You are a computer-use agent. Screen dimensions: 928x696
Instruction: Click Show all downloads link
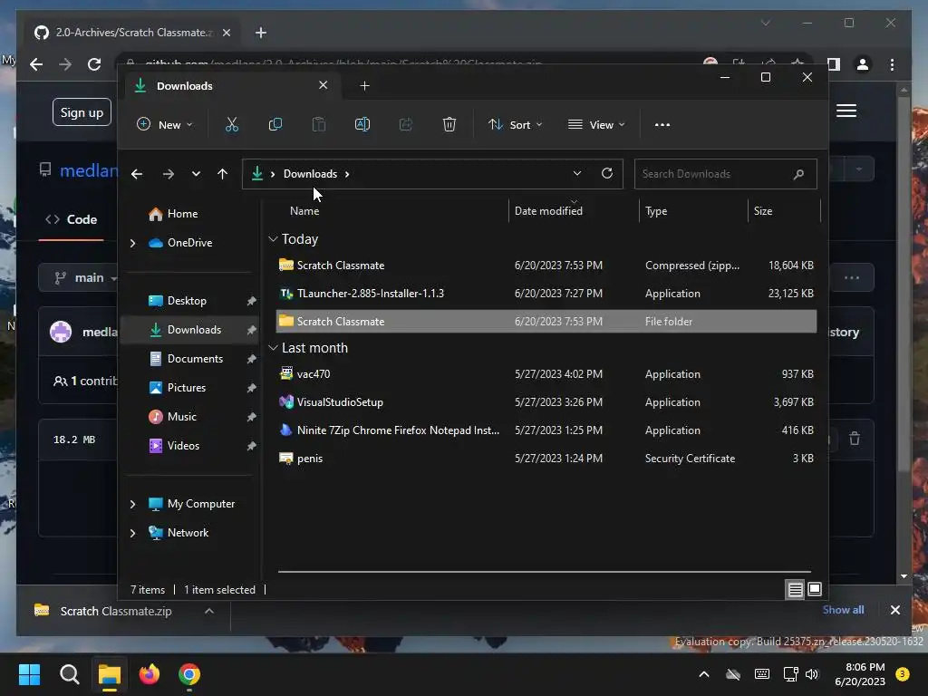click(x=843, y=610)
